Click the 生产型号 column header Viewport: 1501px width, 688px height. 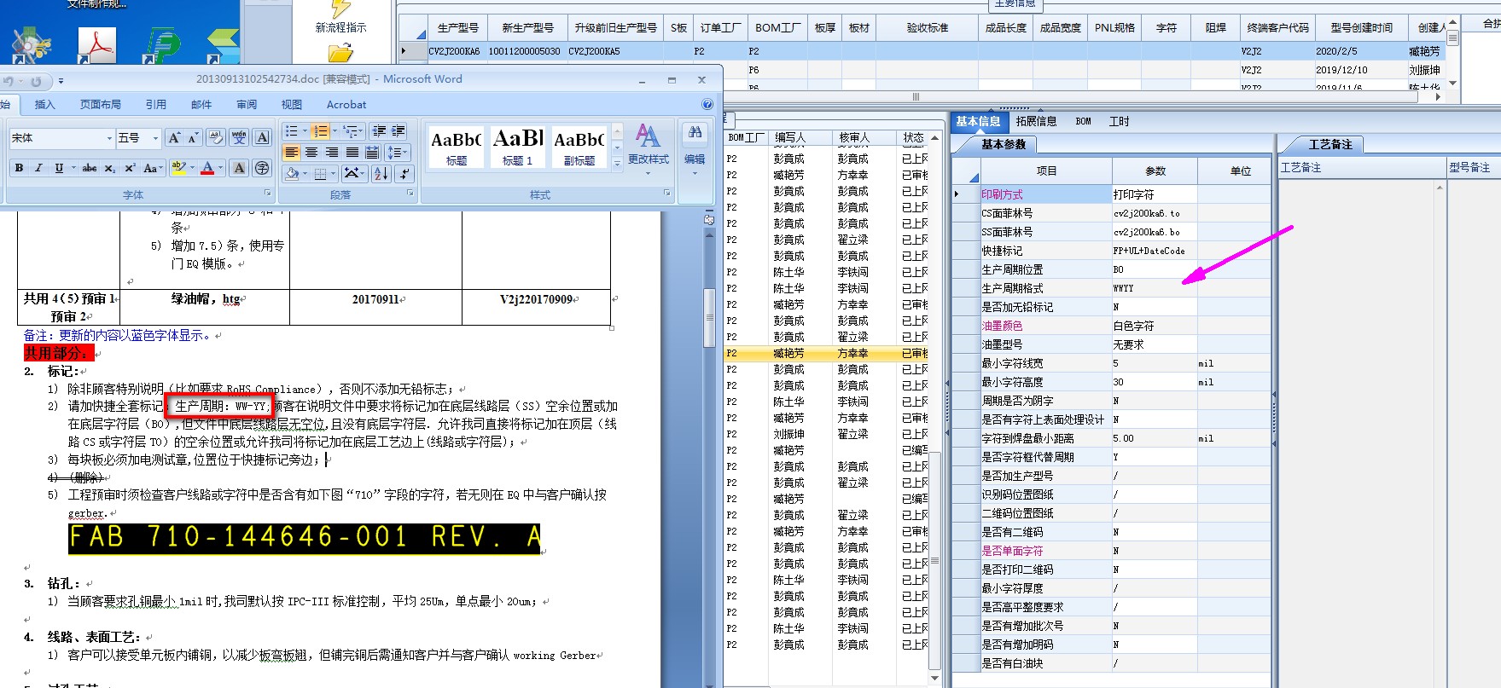coord(458,27)
